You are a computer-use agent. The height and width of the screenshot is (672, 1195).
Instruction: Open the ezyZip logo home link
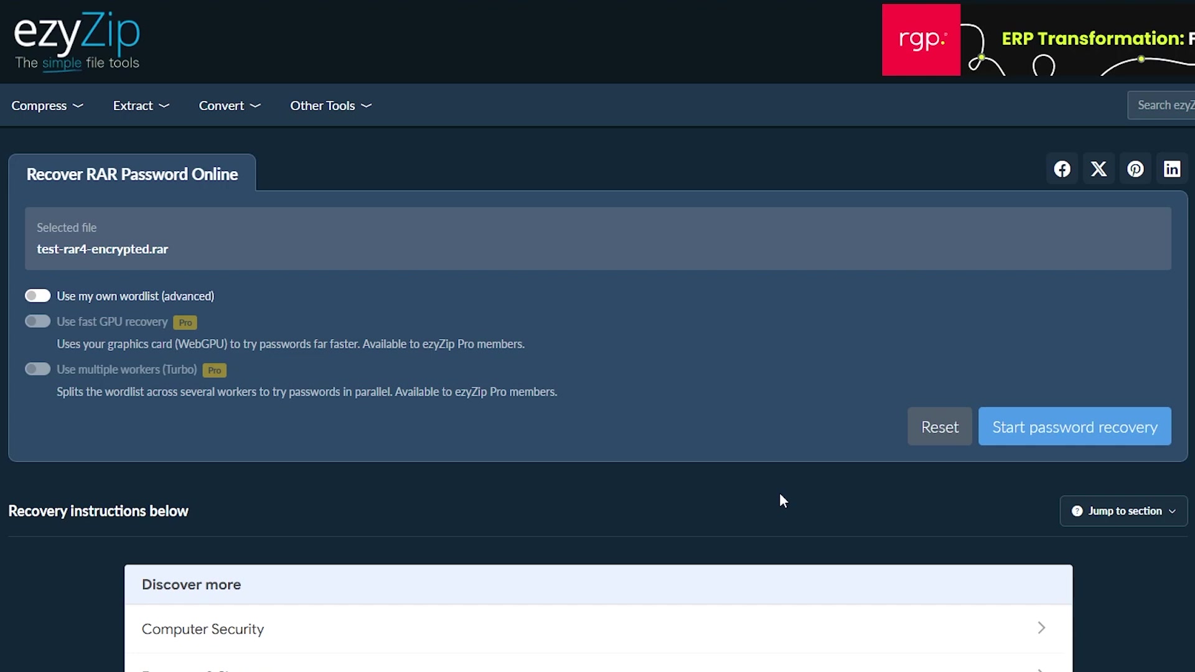point(77,41)
